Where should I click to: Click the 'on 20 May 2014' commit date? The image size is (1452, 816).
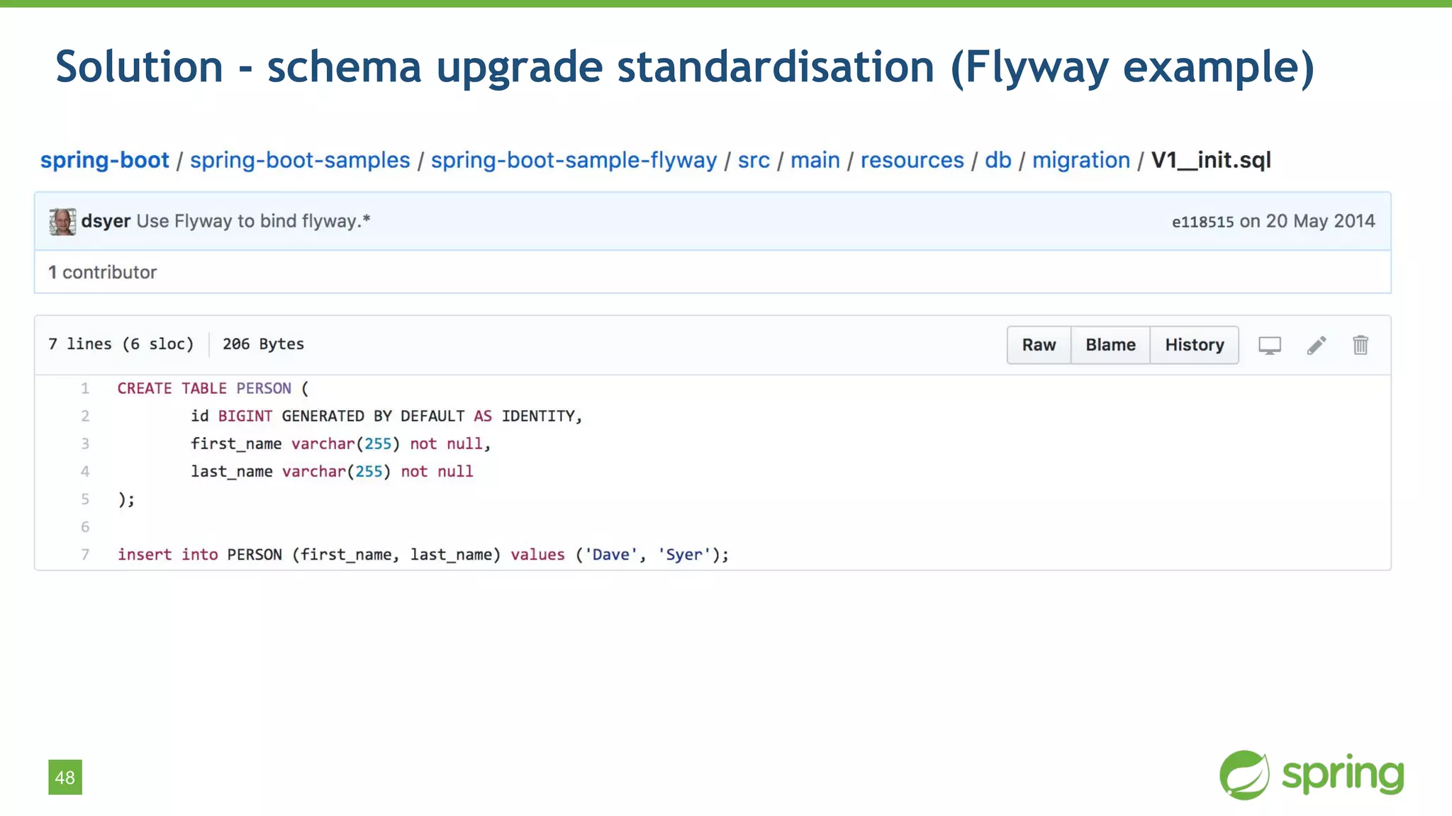pyautogui.click(x=1307, y=221)
